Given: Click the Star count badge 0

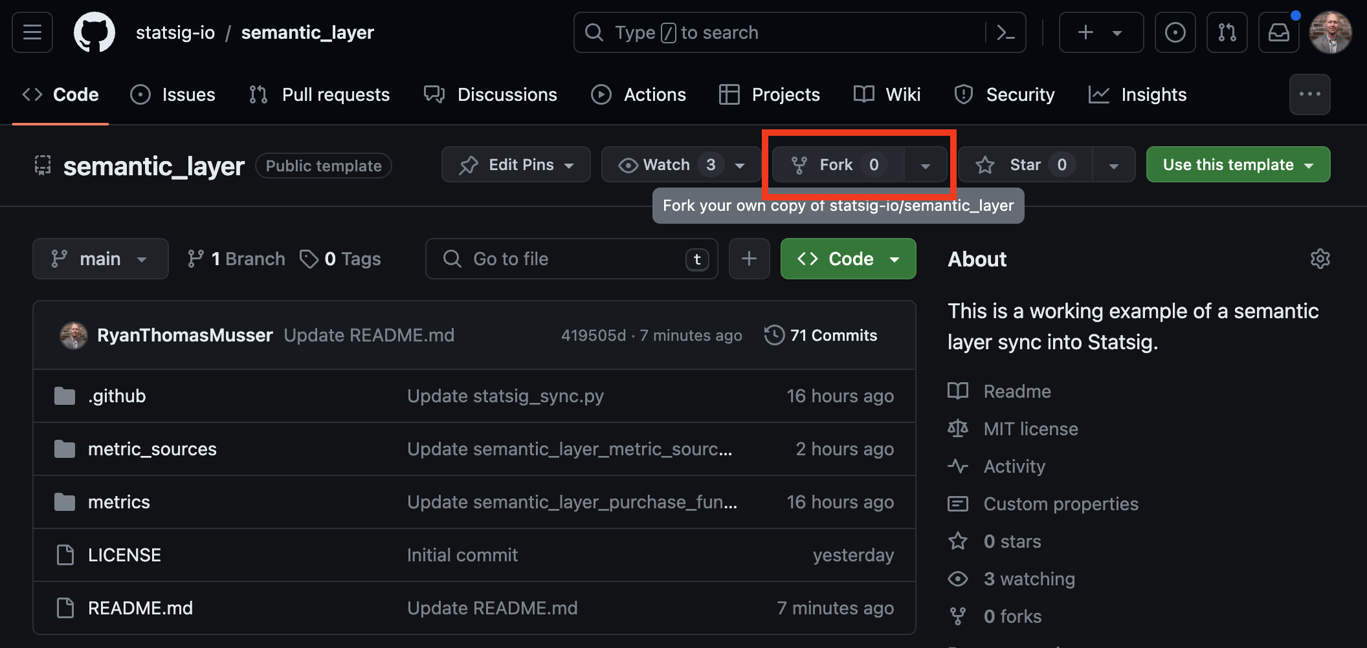Looking at the screenshot, I should coord(1061,165).
